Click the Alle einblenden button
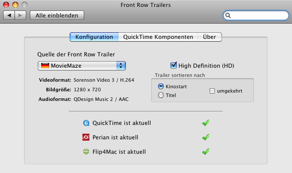The image size is (292, 173). click(57, 15)
